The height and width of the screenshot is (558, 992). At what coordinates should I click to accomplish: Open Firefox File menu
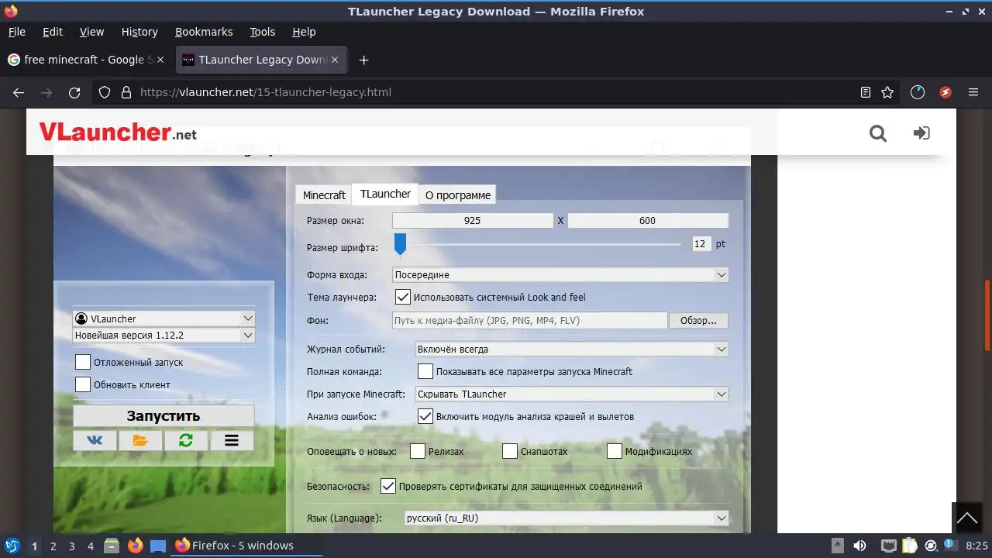16,32
